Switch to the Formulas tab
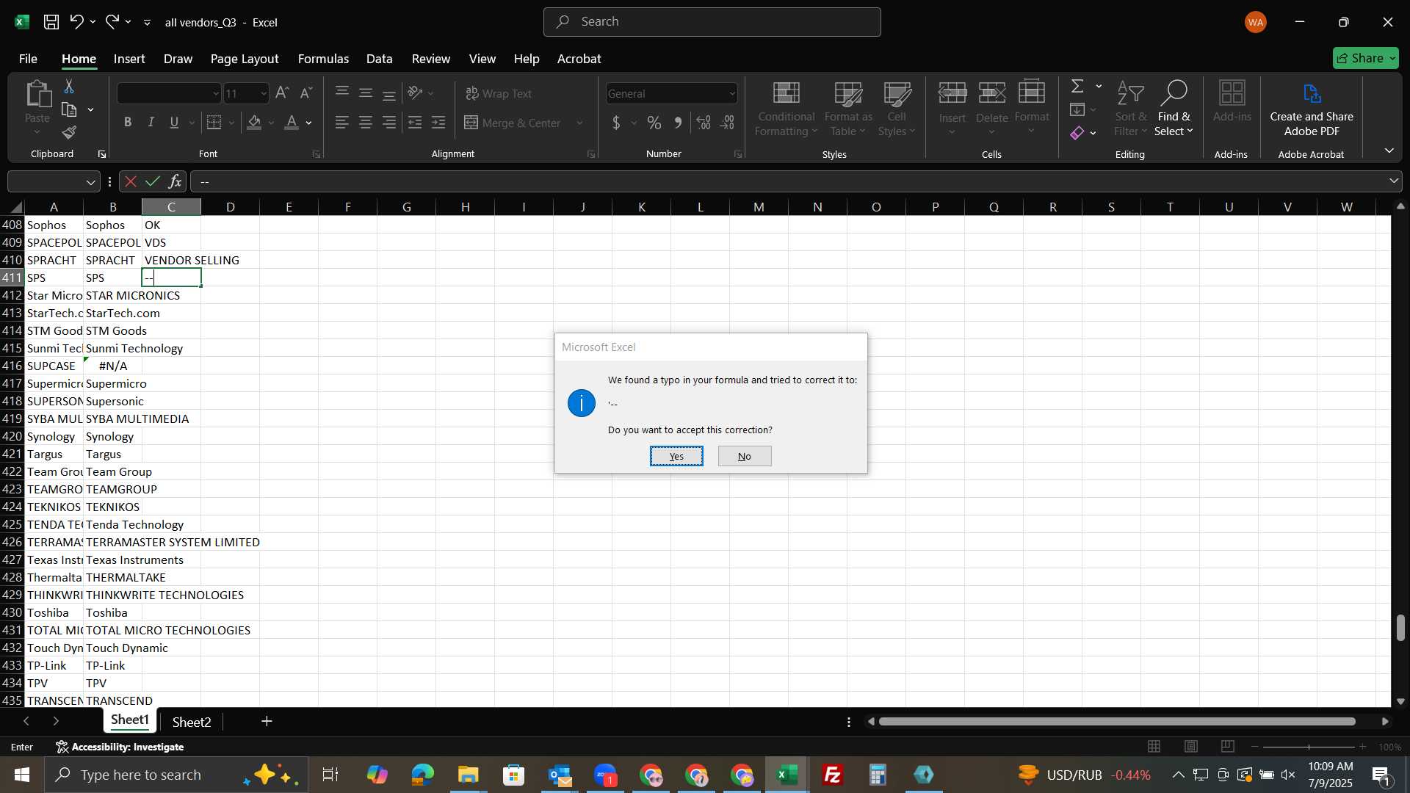 (x=323, y=59)
